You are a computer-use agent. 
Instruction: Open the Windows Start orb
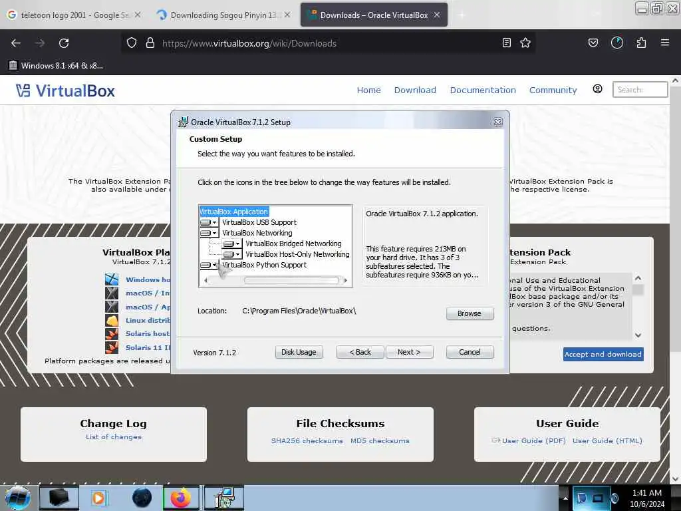pos(18,498)
